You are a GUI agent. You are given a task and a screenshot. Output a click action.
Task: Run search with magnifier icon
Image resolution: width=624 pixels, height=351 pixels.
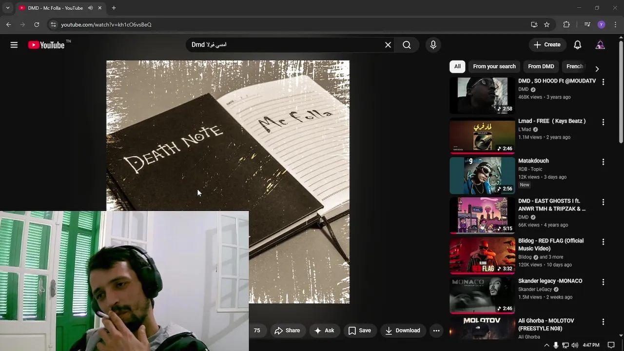(x=407, y=45)
